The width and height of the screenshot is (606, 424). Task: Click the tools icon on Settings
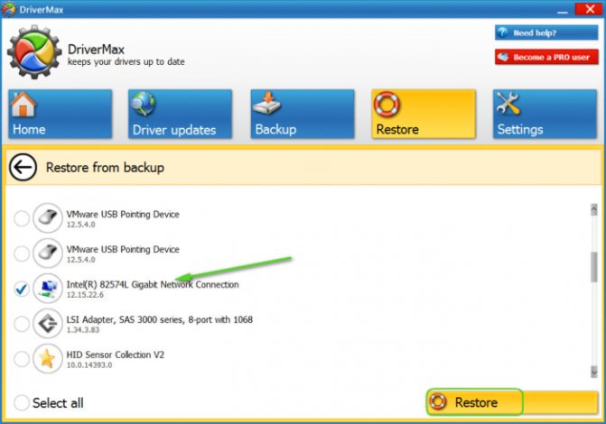pyautogui.click(x=508, y=104)
